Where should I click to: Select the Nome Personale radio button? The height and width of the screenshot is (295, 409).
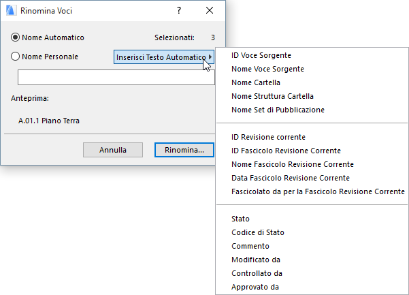[16, 57]
